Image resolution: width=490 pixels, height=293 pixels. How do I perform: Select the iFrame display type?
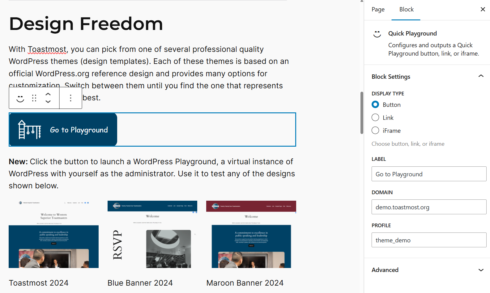[x=375, y=131]
